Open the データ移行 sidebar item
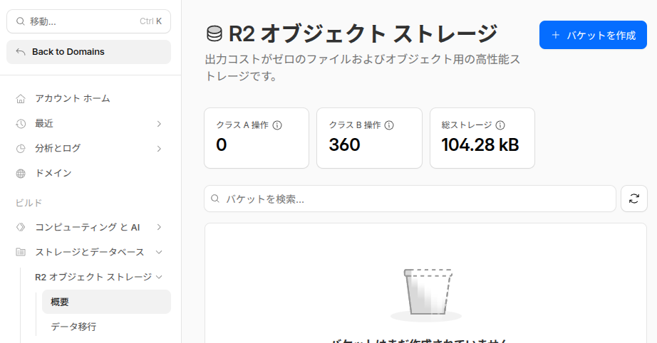Screen dimensions: 657x343 pyautogui.click(x=73, y=327)
